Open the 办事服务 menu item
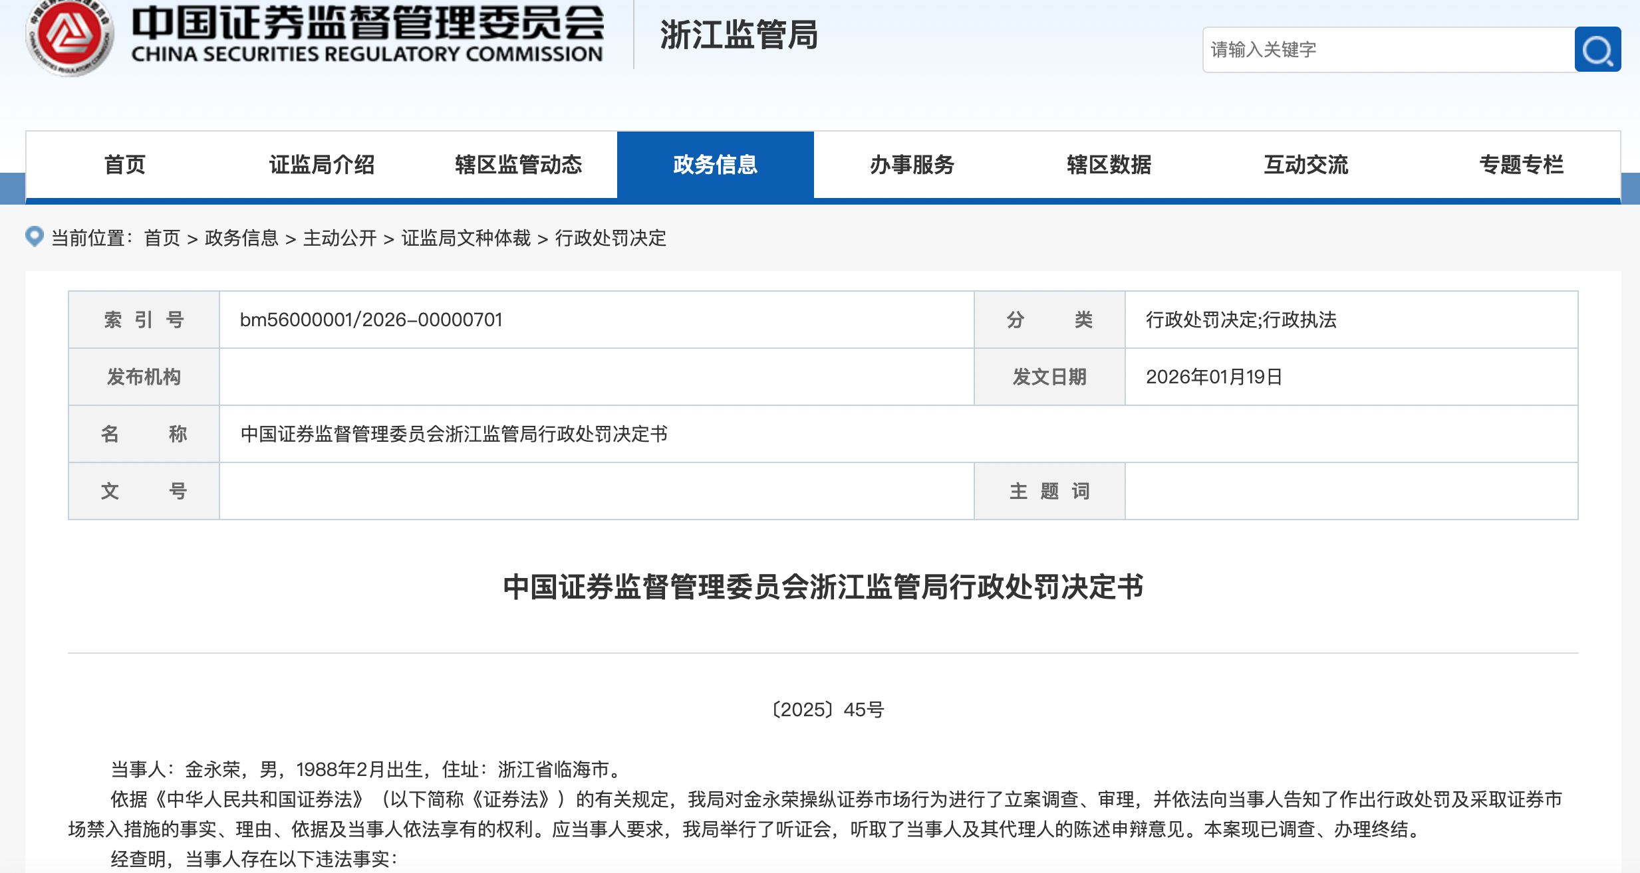1640x873 pixels. coord(912,165)
